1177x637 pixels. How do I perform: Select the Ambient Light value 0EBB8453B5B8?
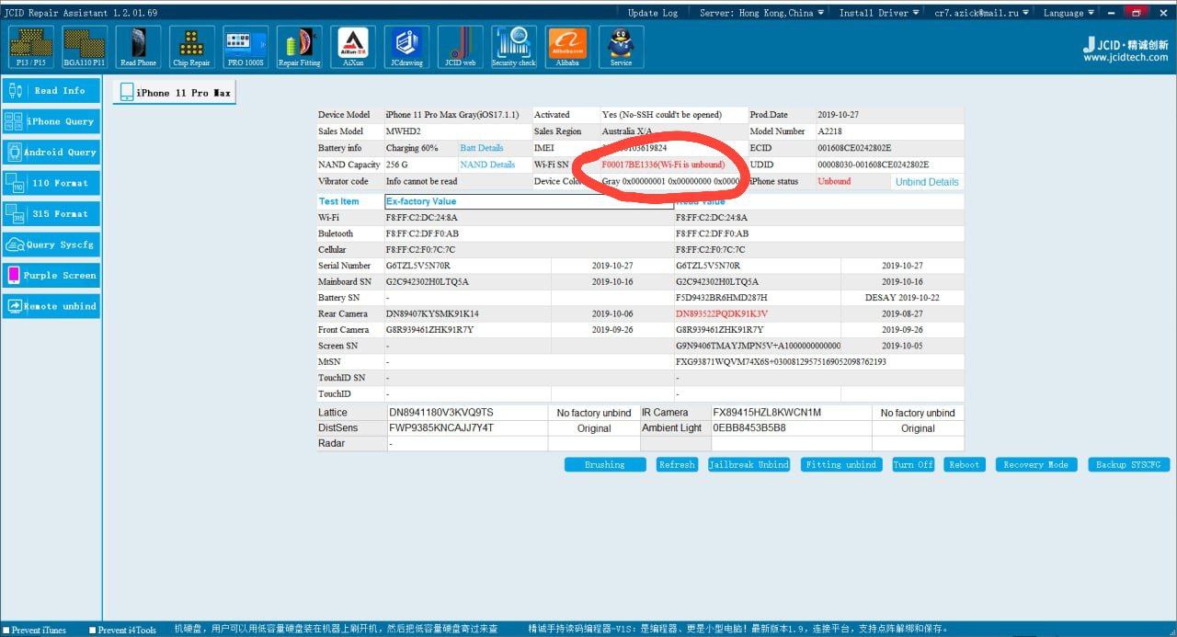click(x=749, y=428)
